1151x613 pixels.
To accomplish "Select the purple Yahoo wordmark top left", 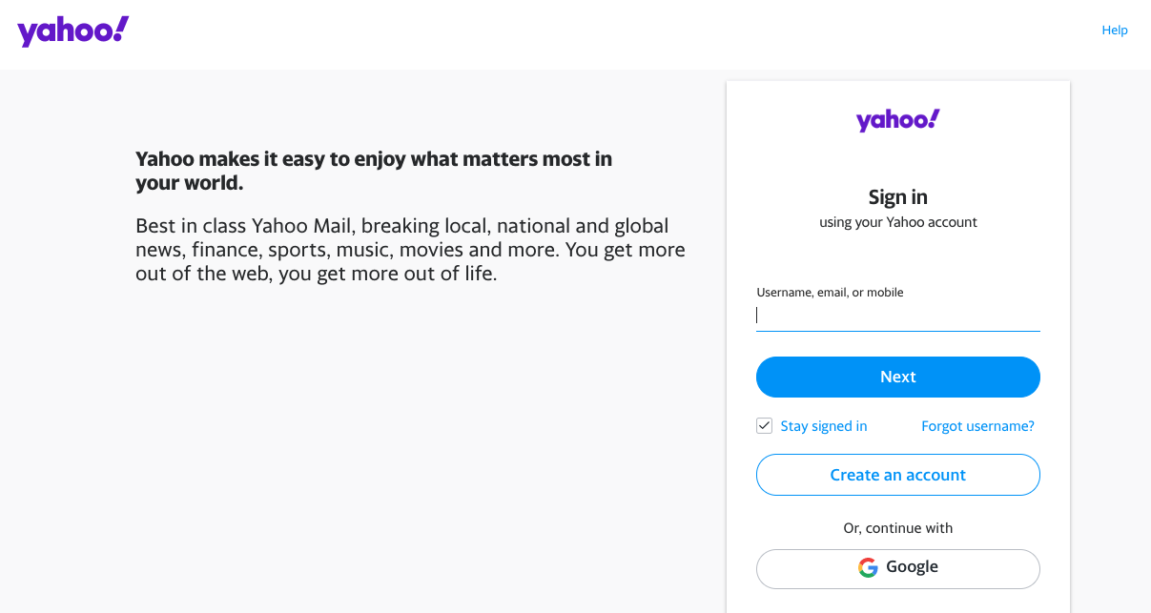I will click(72, 30).
